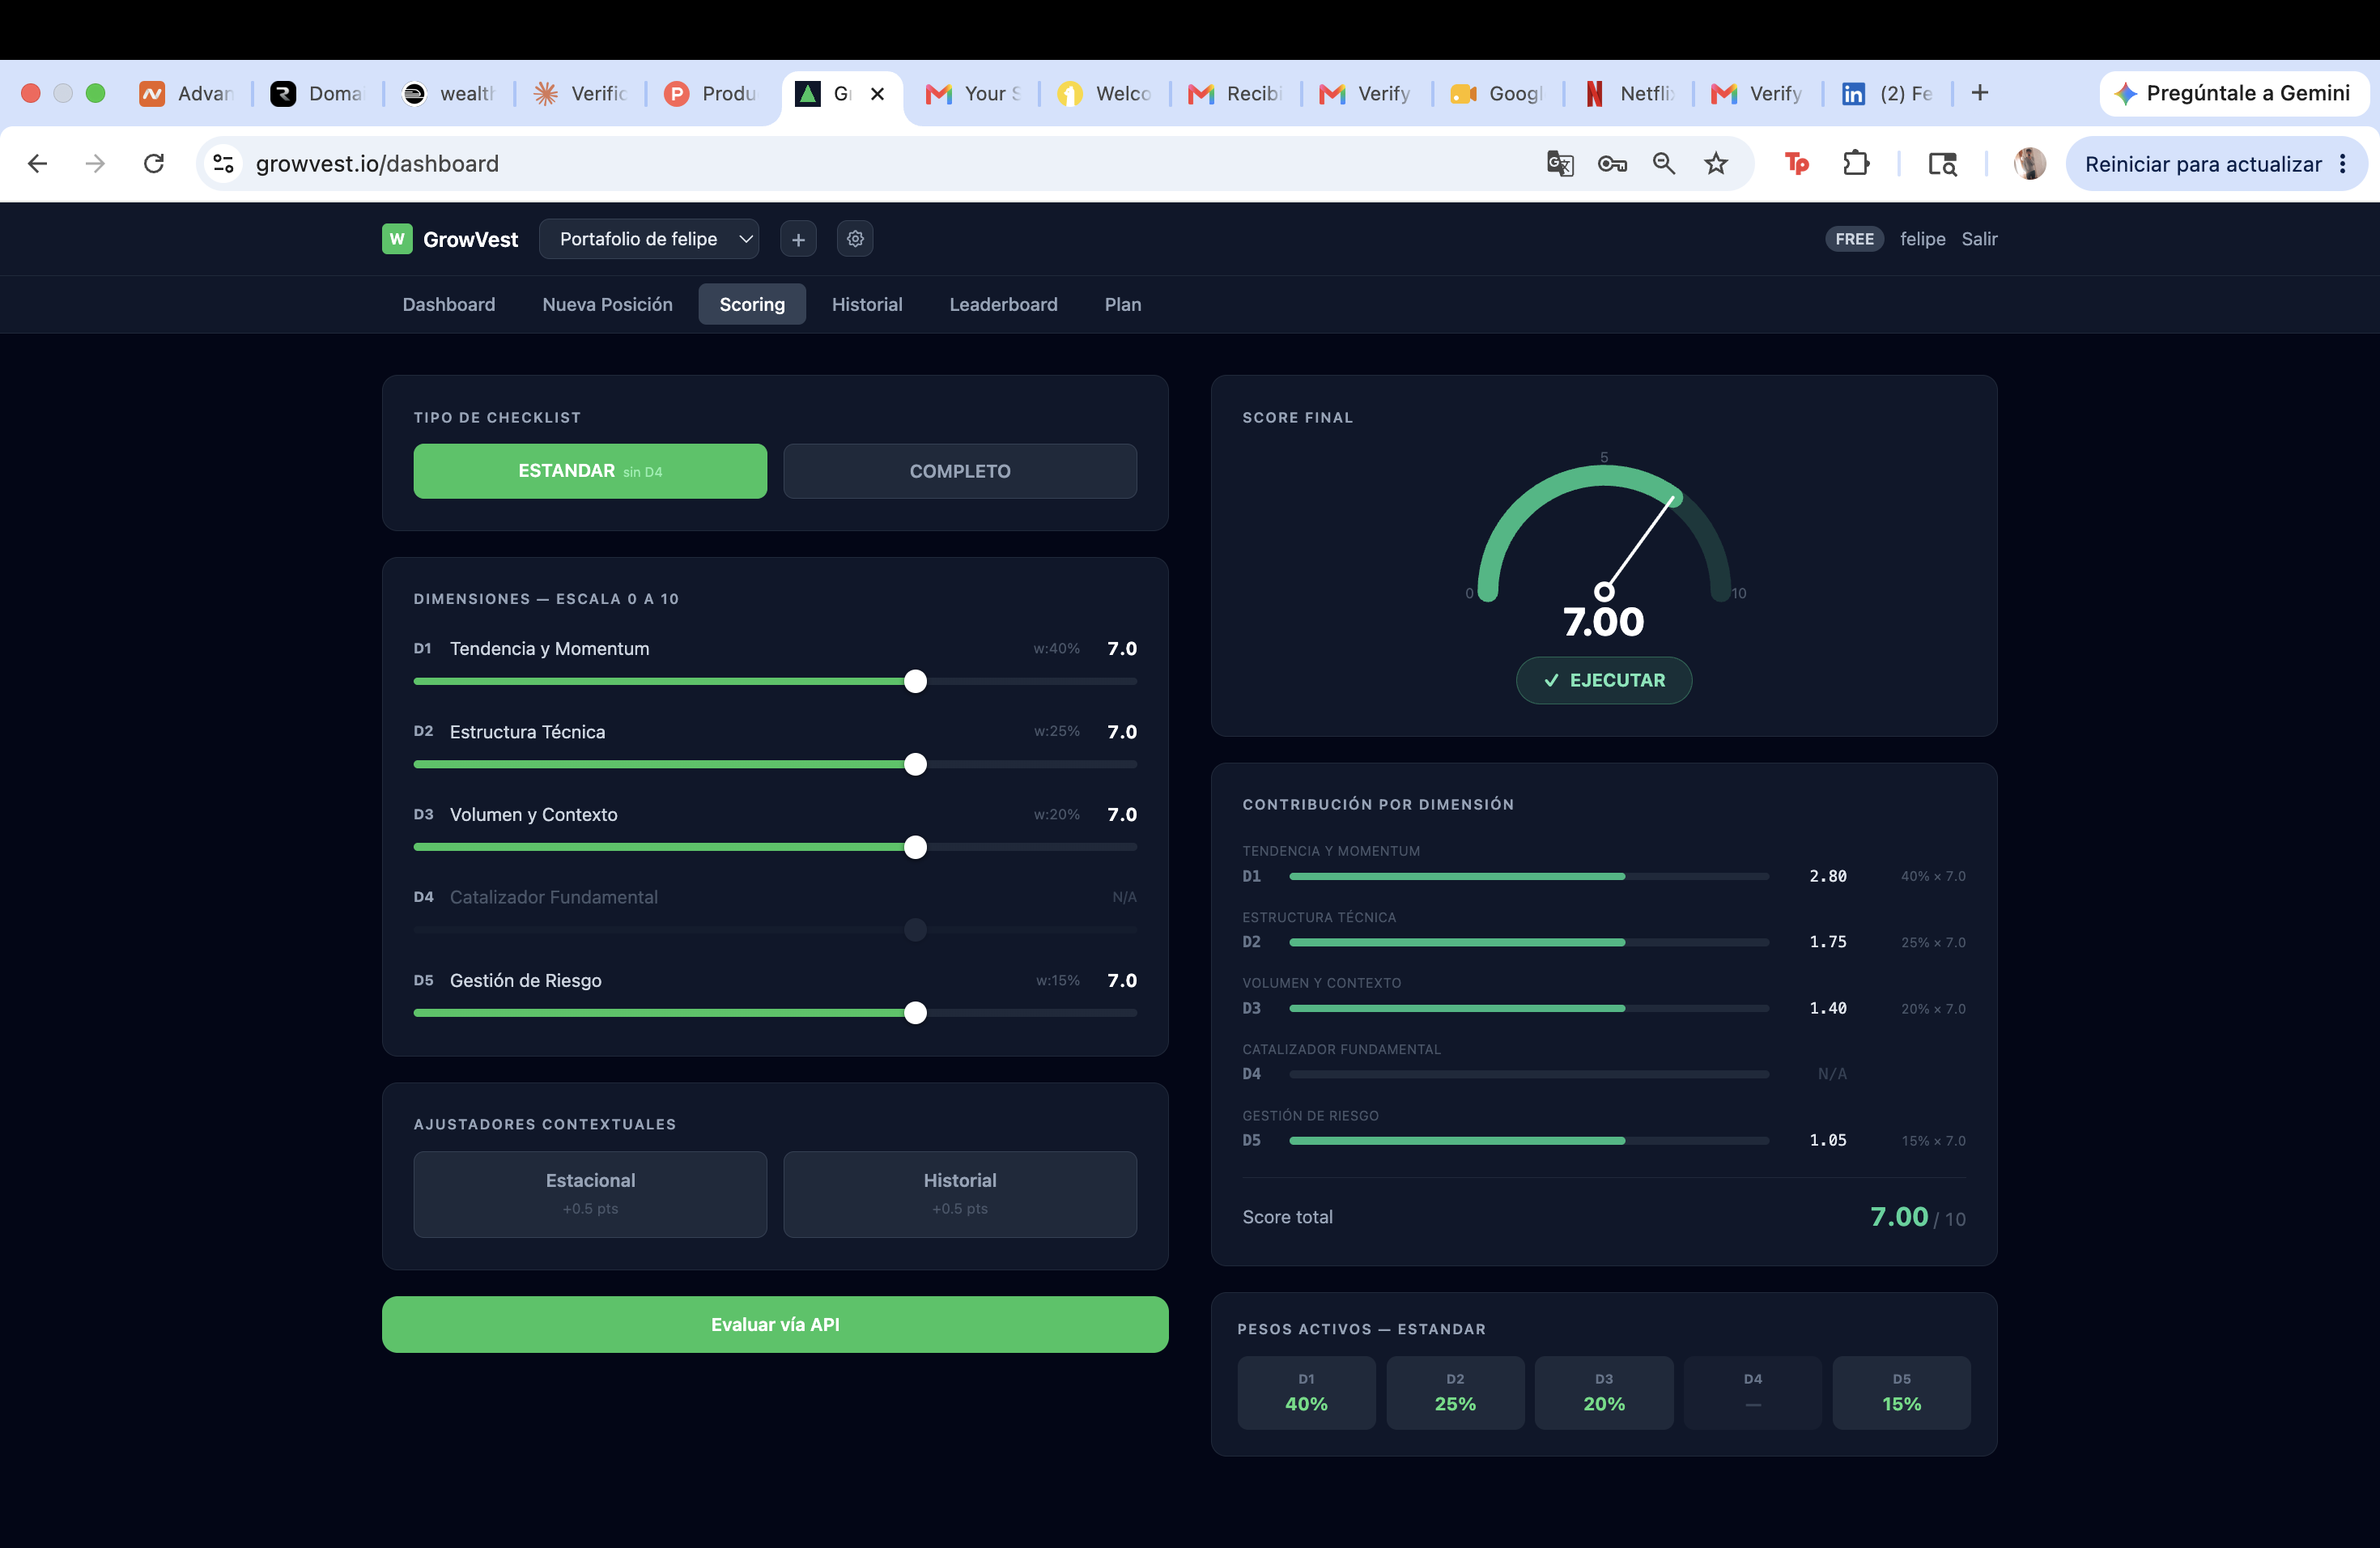Close the active GrowVest tab
This screenshot has width=2380, height=1548.
point(877,93)
